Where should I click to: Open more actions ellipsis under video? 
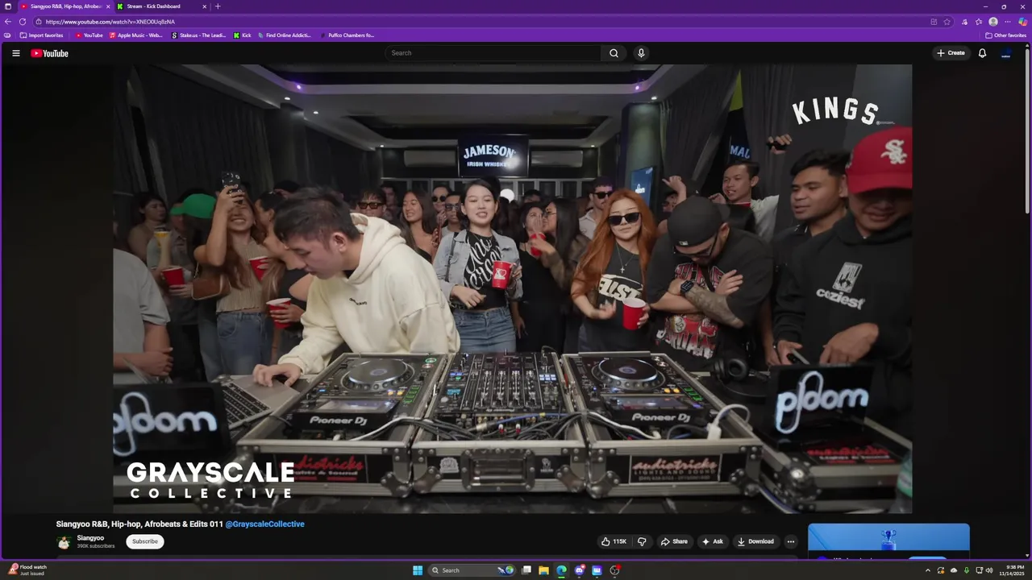click(x=791, y=541)
